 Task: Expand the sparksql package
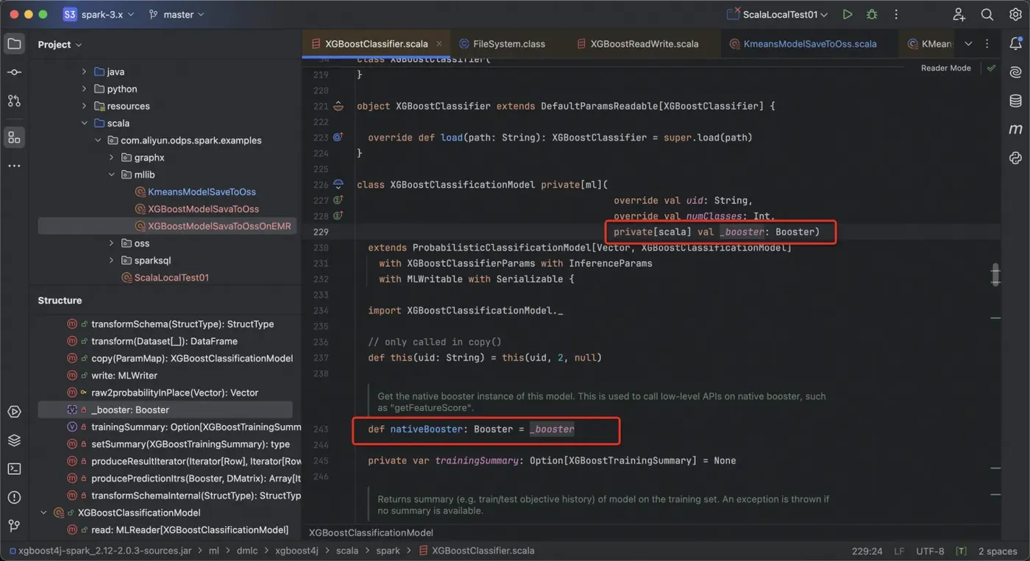click(x=112, y=260)
